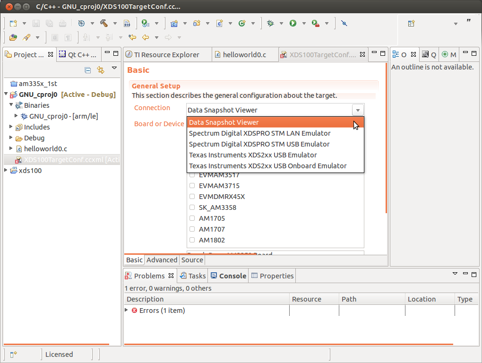Select Spectrum Digital XDSPRO STM USB Emulator
The height and width of the screenshot is (363, 482).
click(x=275, y=144)
